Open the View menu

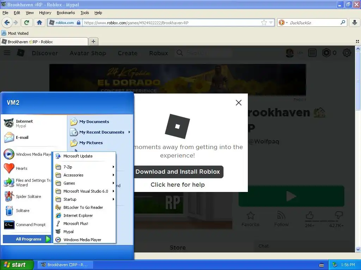click(30, 13)
